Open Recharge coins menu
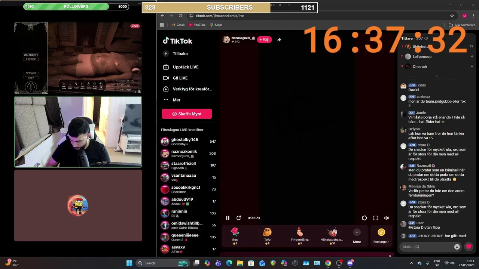This screenshot has height=269, width=479. coord(381,236)
